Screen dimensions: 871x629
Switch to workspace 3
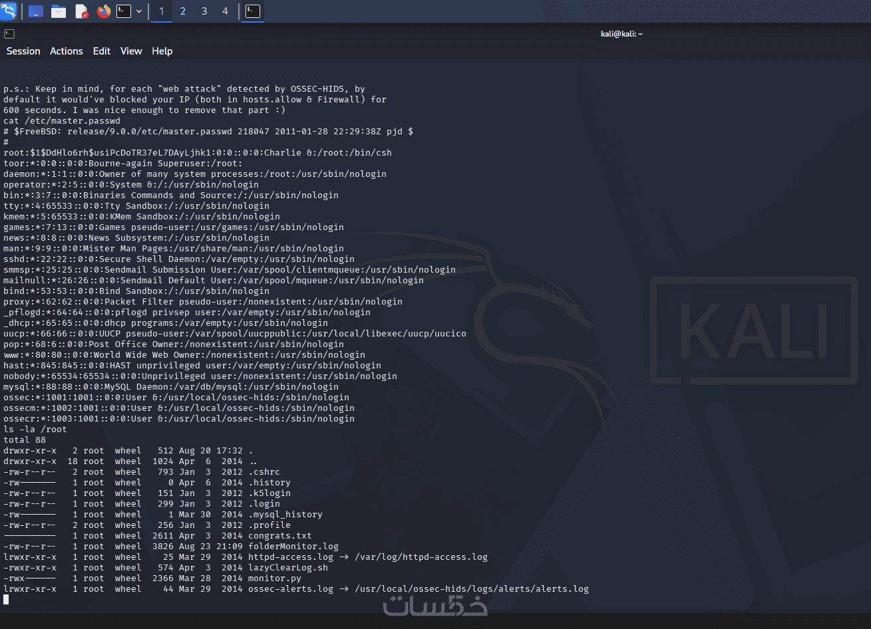click(204, 11)
